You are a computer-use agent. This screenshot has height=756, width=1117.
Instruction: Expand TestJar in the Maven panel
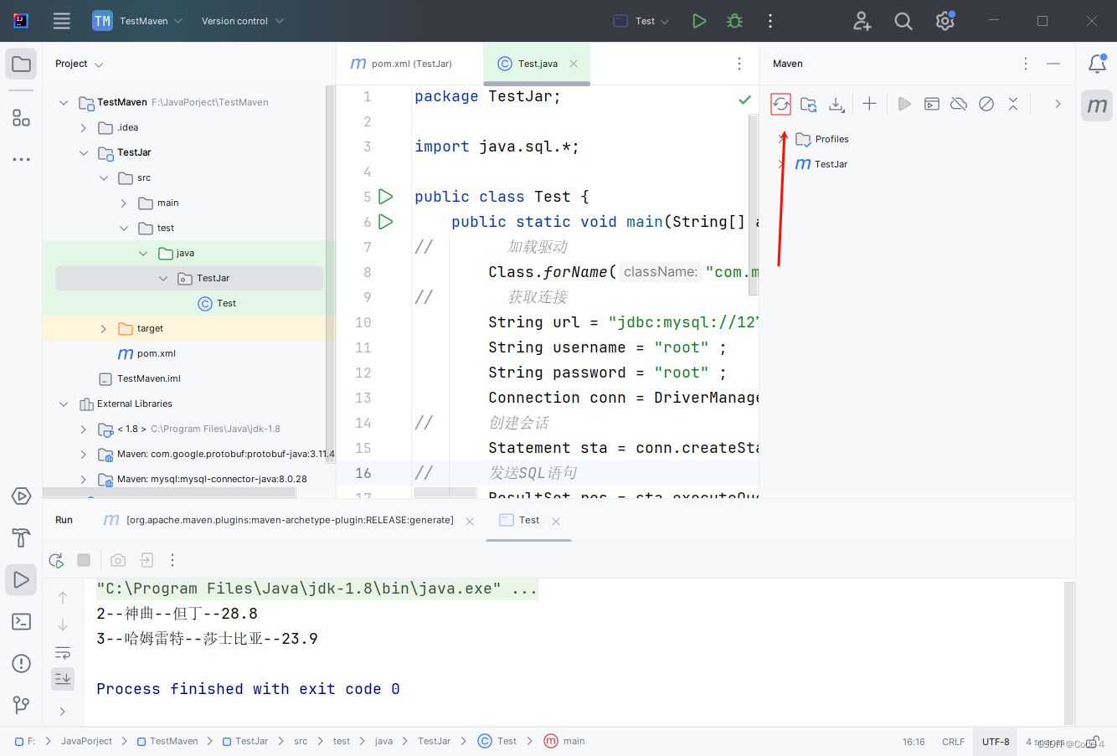[x=780, y=164]
